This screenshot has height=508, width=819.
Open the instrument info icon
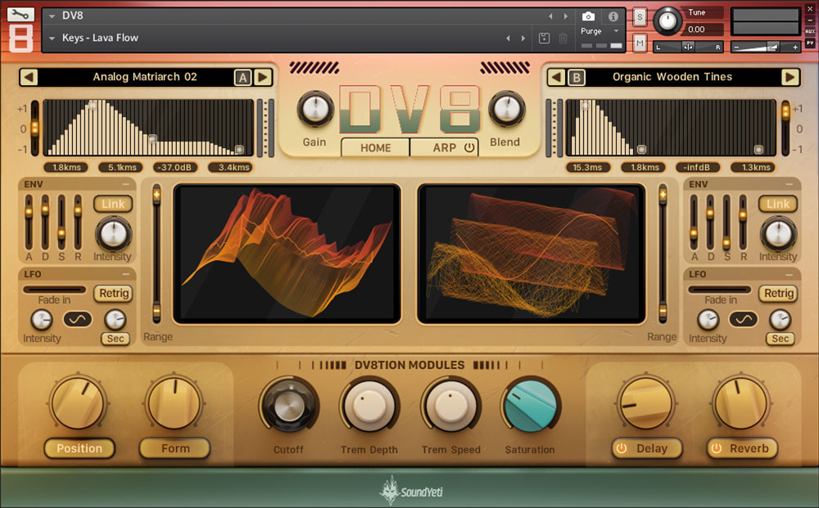click(x=613, y=16)
